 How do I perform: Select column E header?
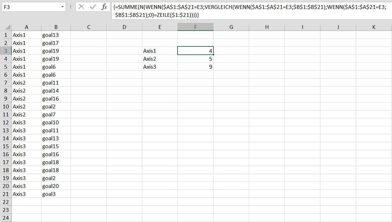[160, 27]
